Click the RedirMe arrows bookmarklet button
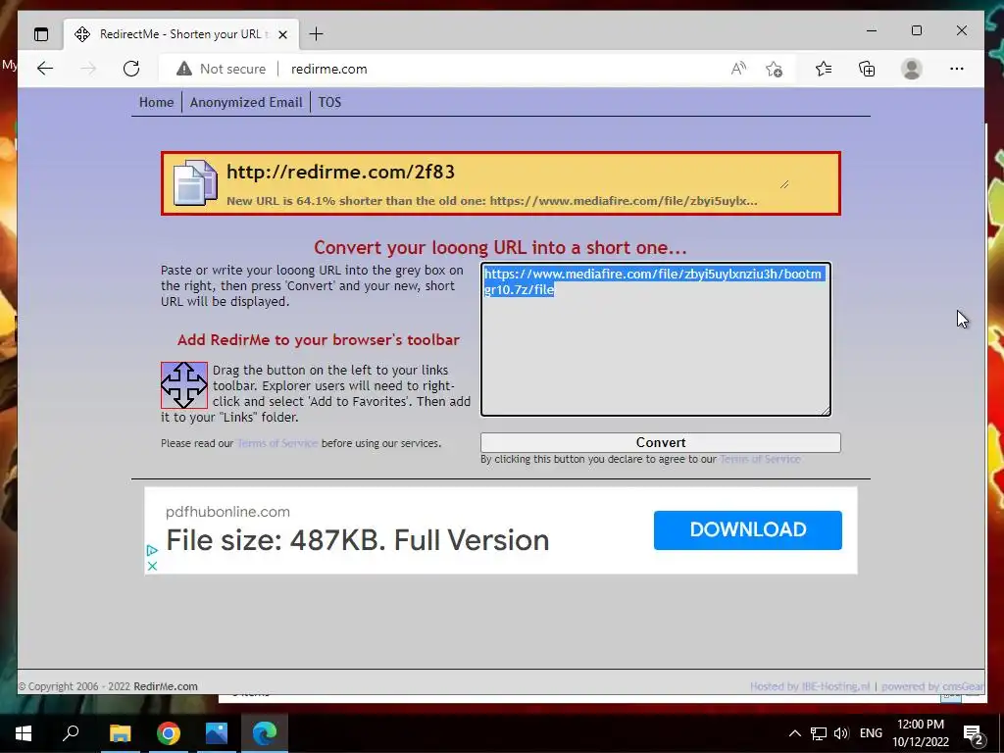The width and height of the screenshot is (1004, 753). point(184,384)
